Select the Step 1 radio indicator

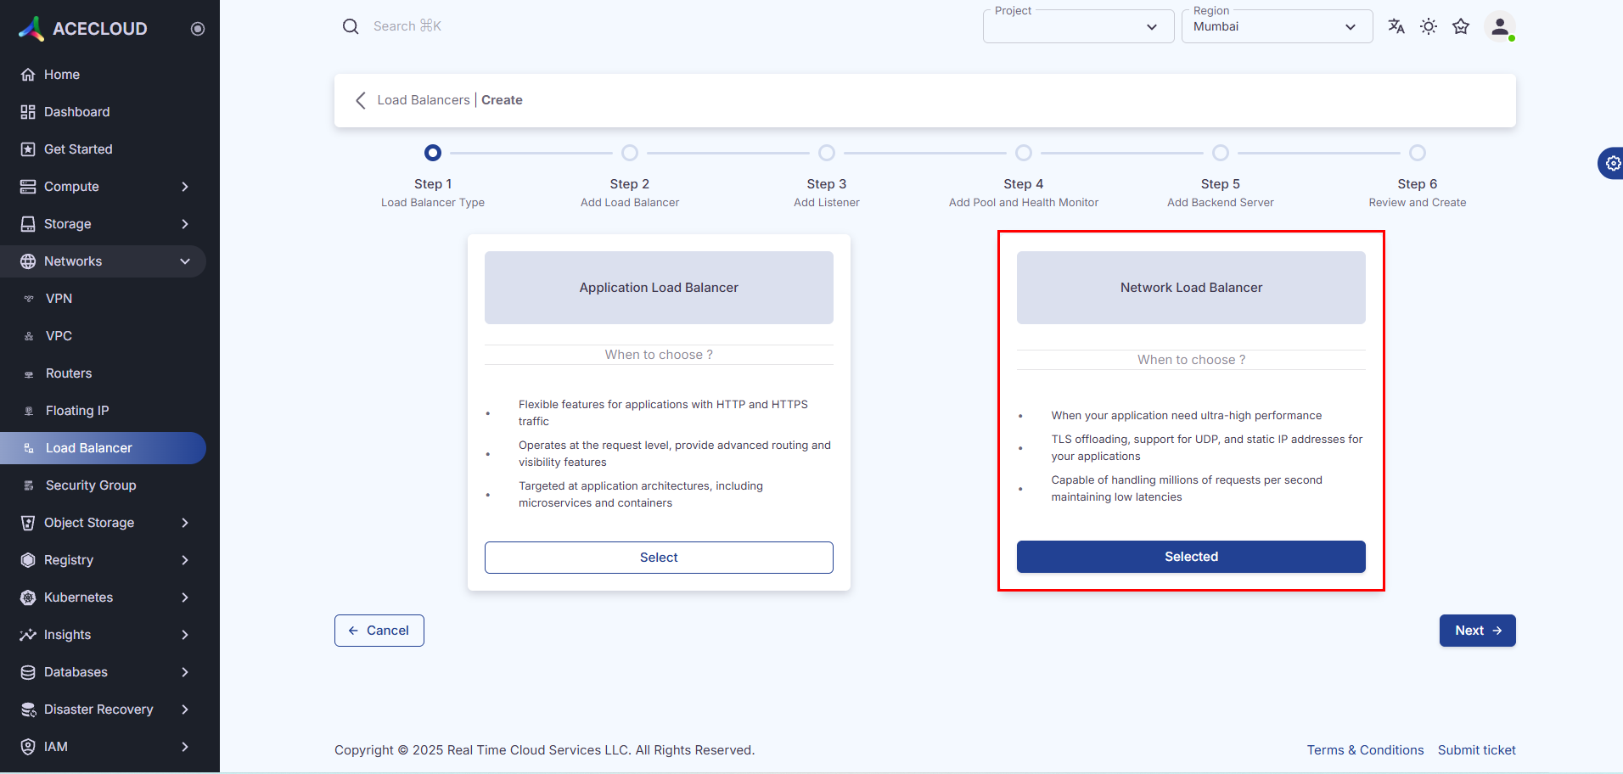pyautogui.click(x=433, y=153)
